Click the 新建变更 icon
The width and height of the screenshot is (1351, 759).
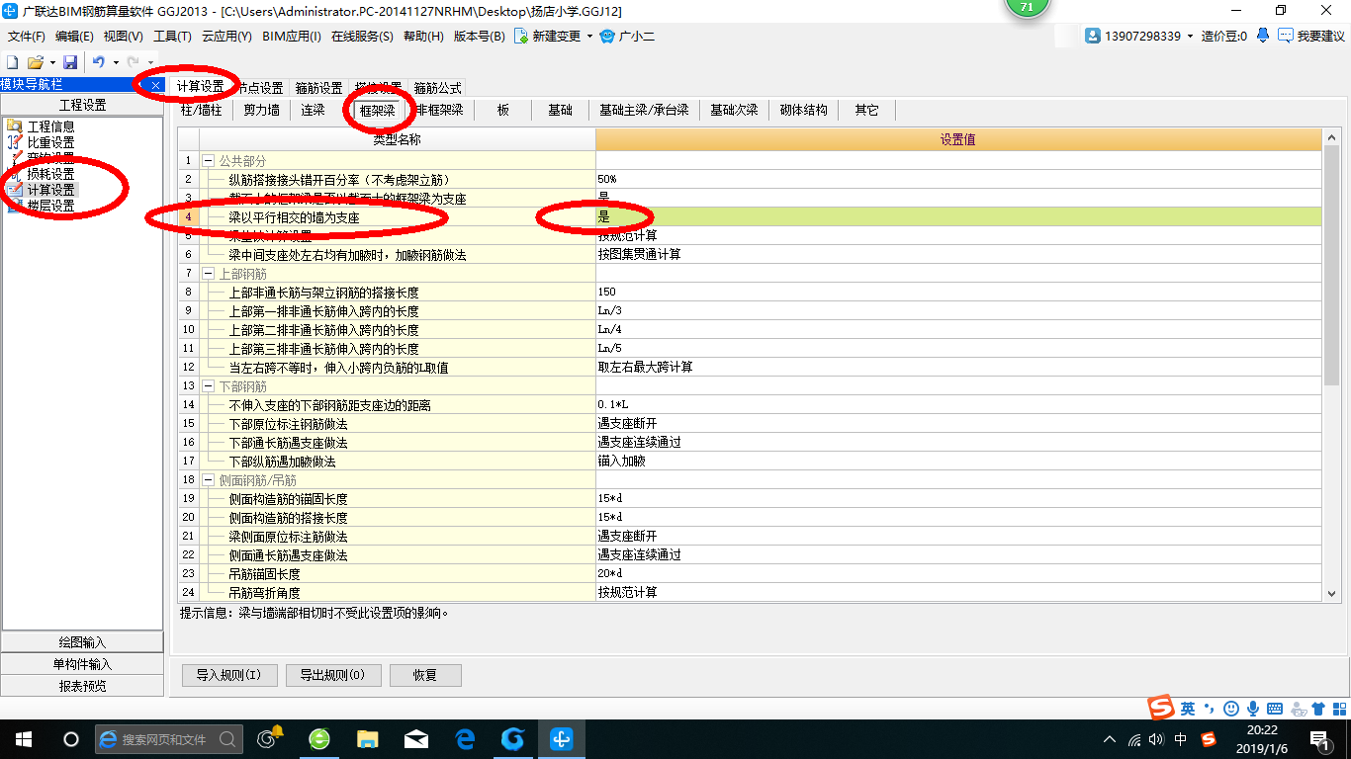[519, 36]
